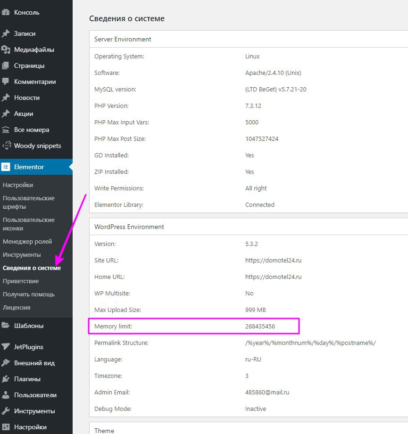
Task: Open Лицензия submenu link
Action: coord(17,307)
